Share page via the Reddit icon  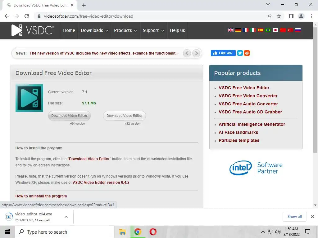pyautogui.click(x=247, y=53)
